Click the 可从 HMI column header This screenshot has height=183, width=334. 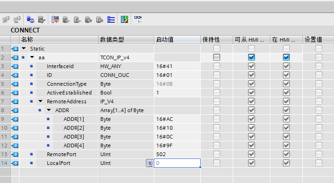tap(252, 39)
